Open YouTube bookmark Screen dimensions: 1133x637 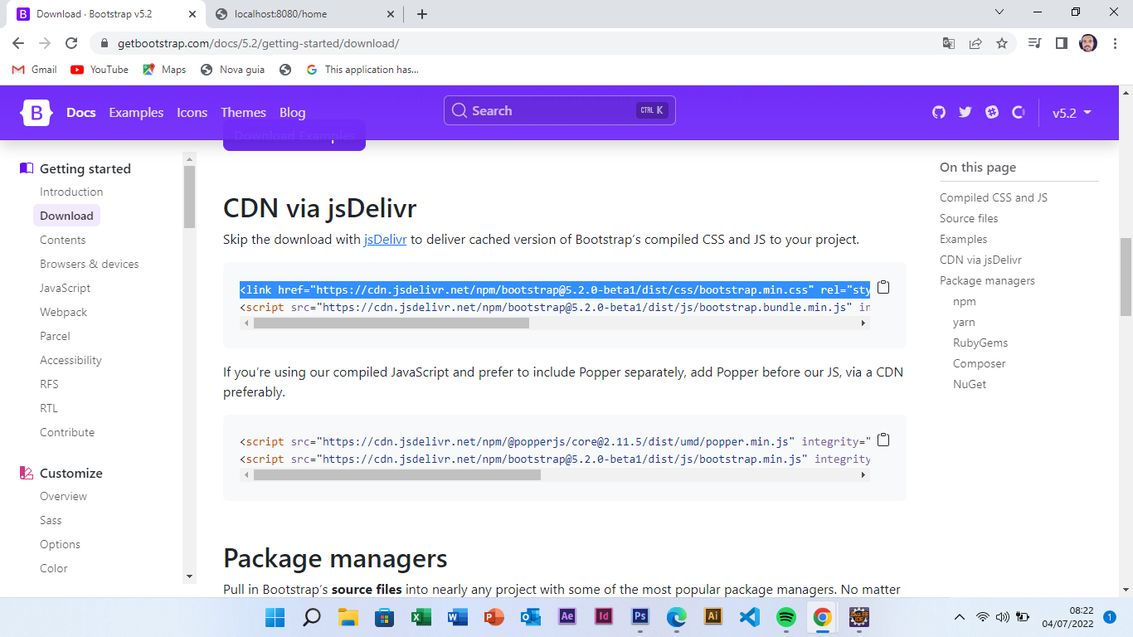(x=100, y=70)
